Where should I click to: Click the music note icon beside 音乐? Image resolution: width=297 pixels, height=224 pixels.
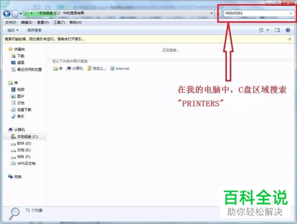tap(13, 116)
